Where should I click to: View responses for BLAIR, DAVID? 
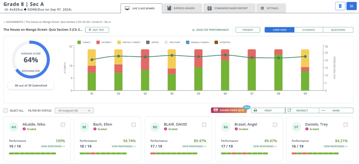194,147
